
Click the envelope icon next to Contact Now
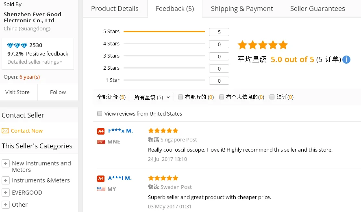pyautogui.click(x=5, y=131)
